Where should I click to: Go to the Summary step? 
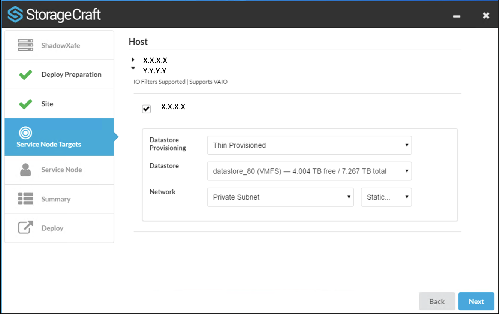pos(59,199)
